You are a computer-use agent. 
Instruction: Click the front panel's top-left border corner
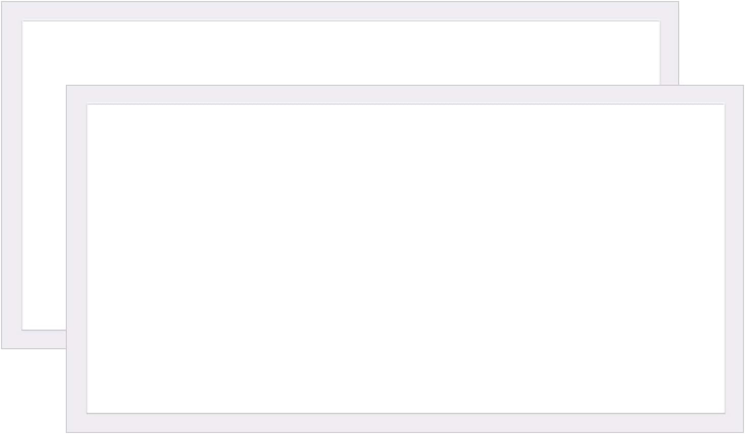pos(77,95)
